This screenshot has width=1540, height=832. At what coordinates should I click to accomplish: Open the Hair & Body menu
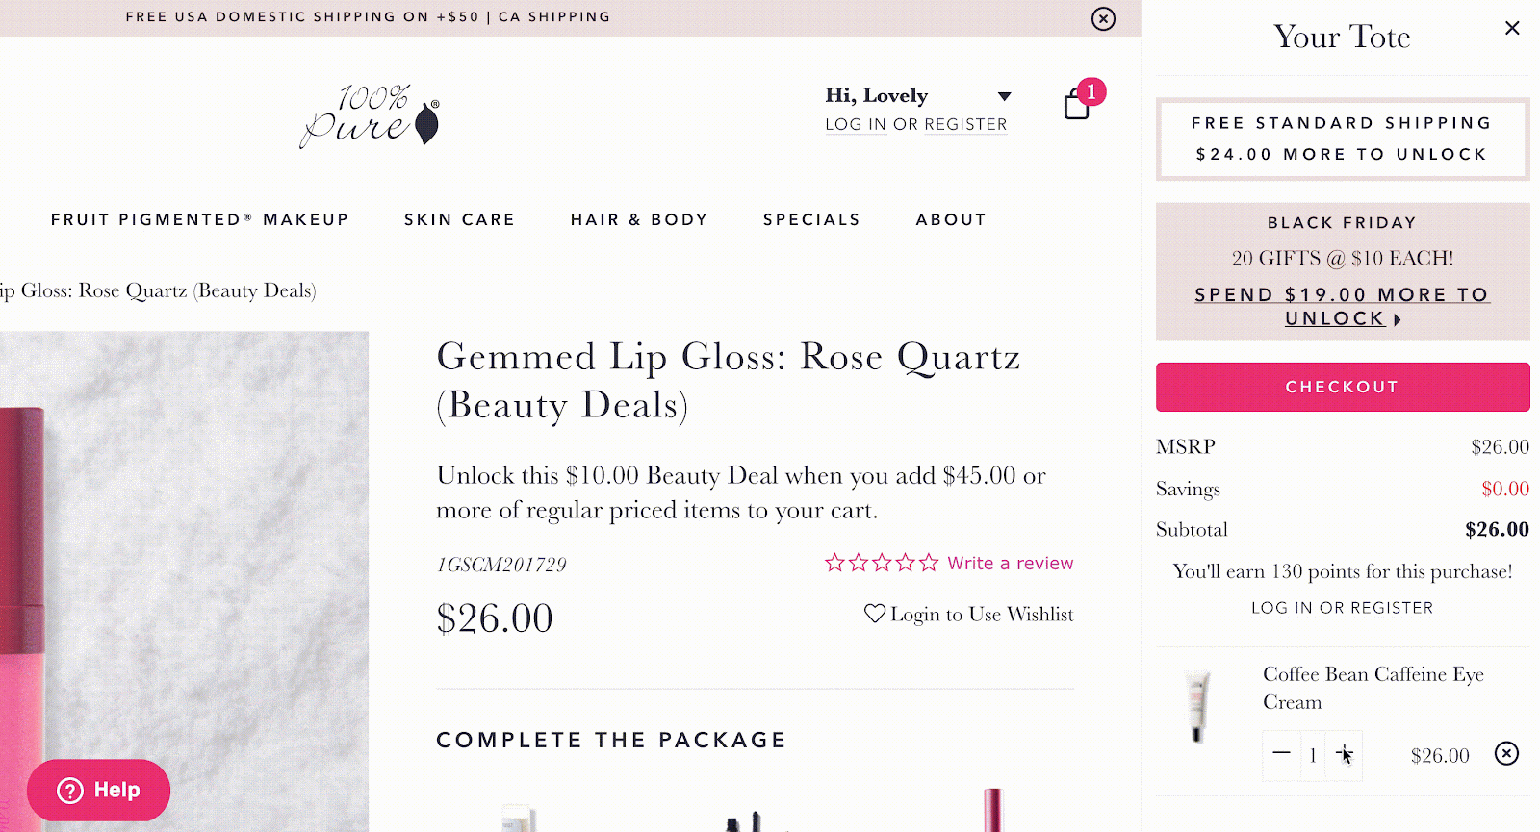pos(639,219)
